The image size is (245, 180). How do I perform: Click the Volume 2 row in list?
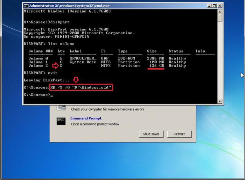pos(105,65)
